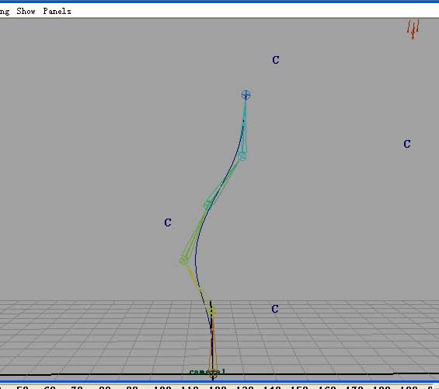Select the orange root bone at the base
The width and height of the screenshot is (439, 389).
(x=213, y=348)
